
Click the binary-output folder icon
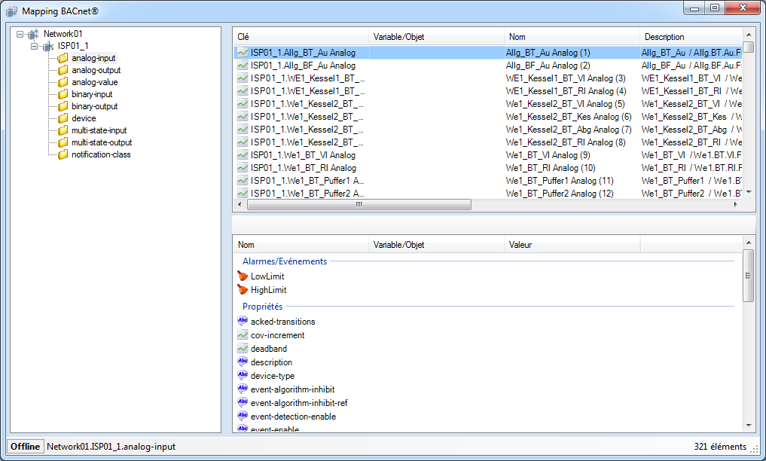tap(63, 106)
